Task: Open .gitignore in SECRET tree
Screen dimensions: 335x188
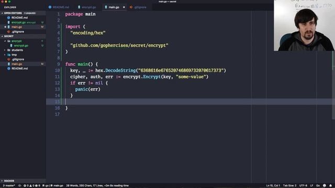Action: click(23, 59)
